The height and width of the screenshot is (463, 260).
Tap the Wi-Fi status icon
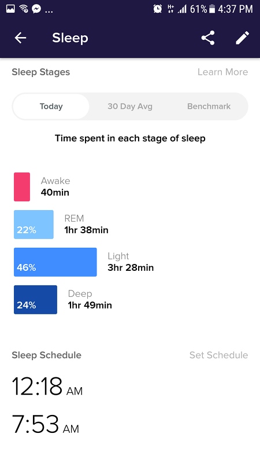click(24, 9)
